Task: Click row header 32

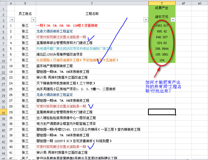Action: coord(3,112)
